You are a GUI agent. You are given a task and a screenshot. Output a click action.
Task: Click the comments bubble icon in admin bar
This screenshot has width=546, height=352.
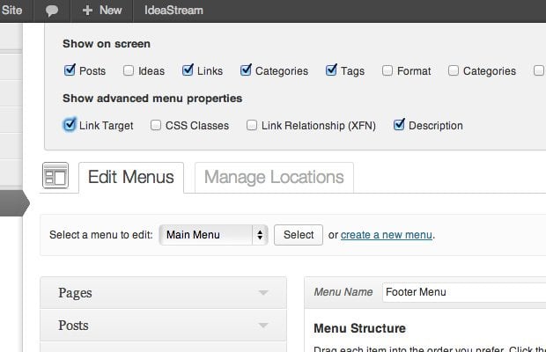(x=52, y=11)
